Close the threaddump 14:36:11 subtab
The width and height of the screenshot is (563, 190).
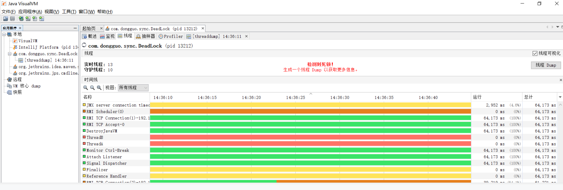pos(246,36)
